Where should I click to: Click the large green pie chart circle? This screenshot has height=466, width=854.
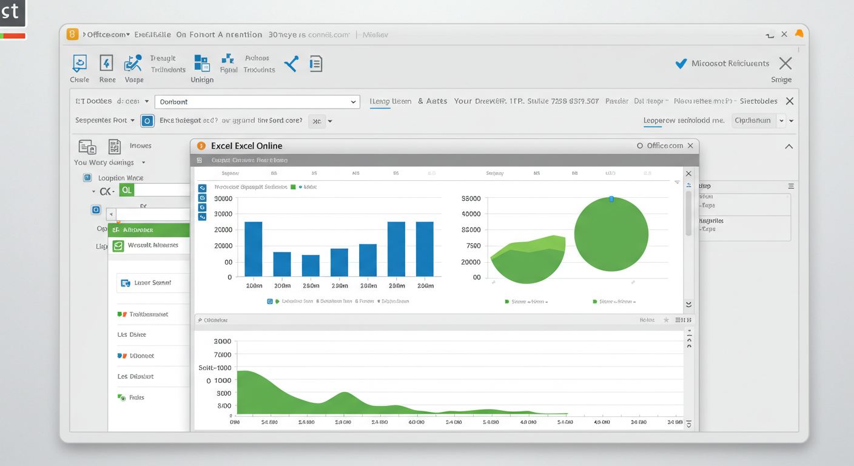click(x=611, y=234)
